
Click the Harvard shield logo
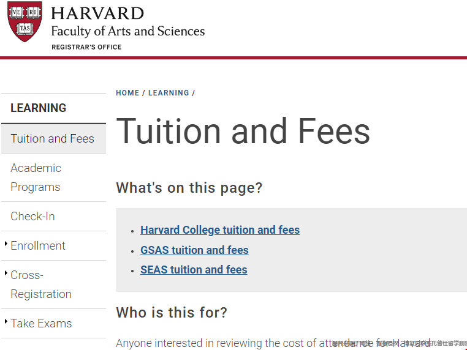point(25,21)
